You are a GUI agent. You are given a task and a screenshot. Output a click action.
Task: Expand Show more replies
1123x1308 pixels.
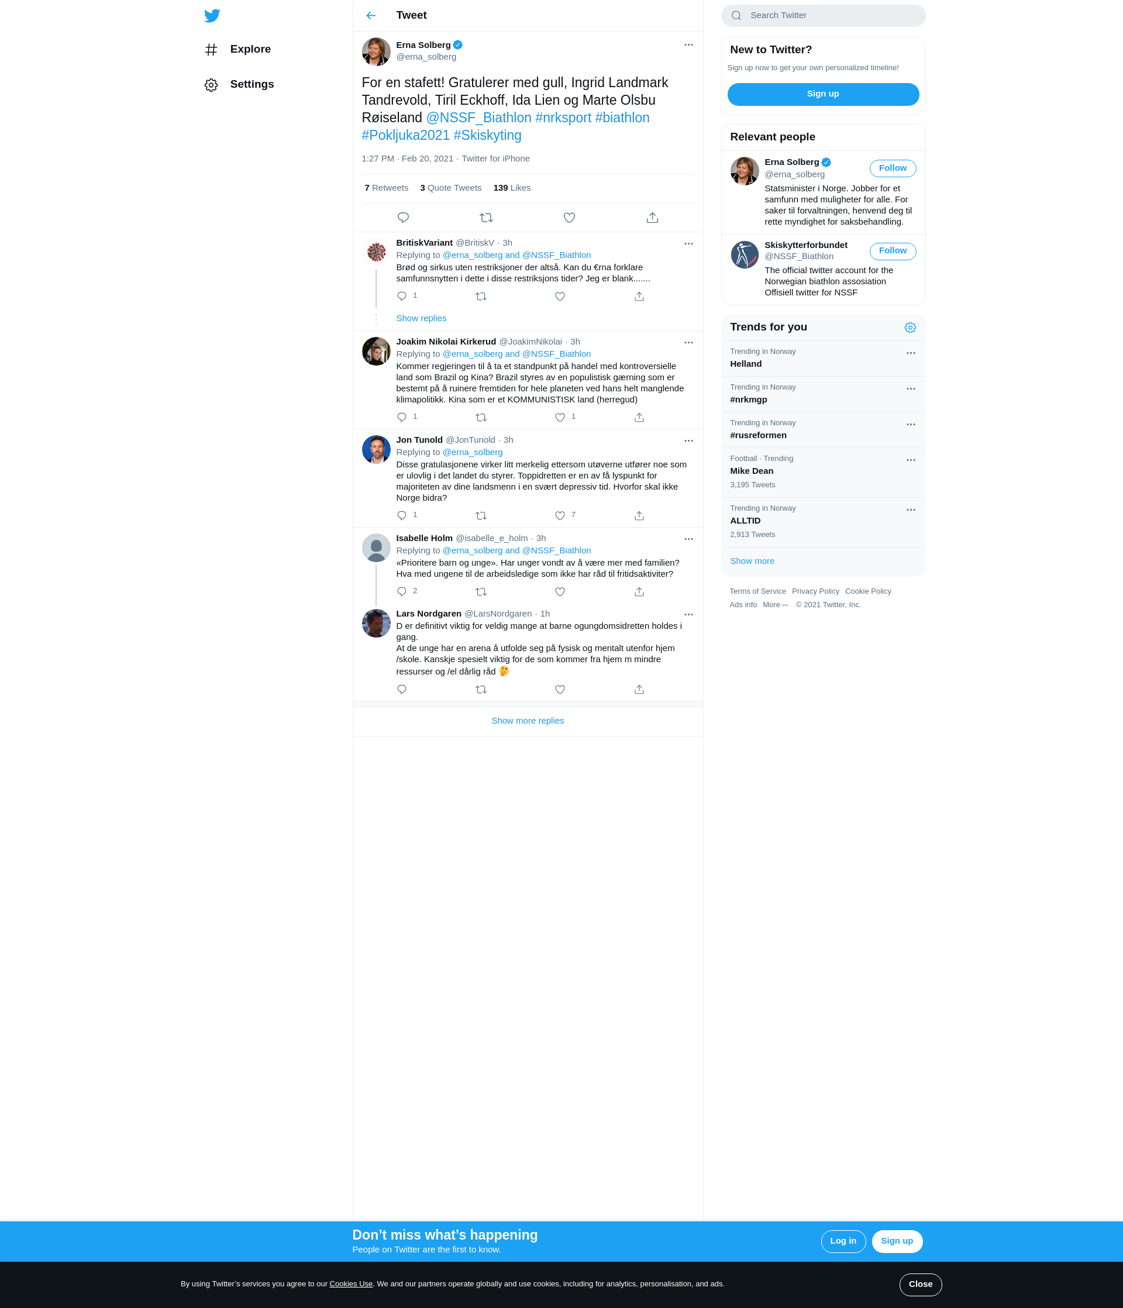point(528,721)
